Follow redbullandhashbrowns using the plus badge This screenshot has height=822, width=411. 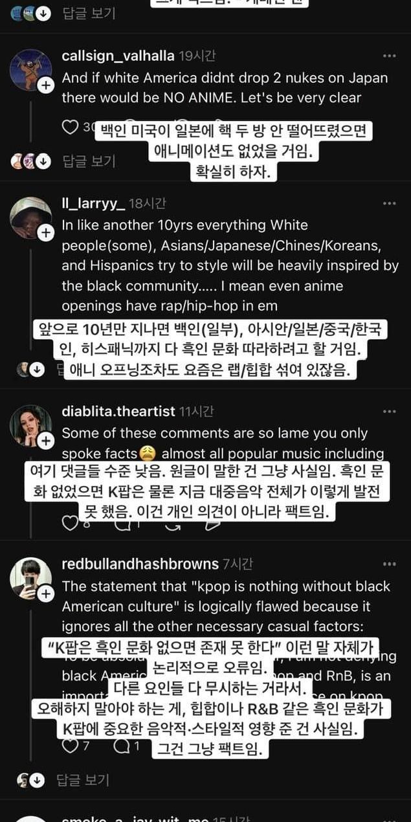click(46, 593)
